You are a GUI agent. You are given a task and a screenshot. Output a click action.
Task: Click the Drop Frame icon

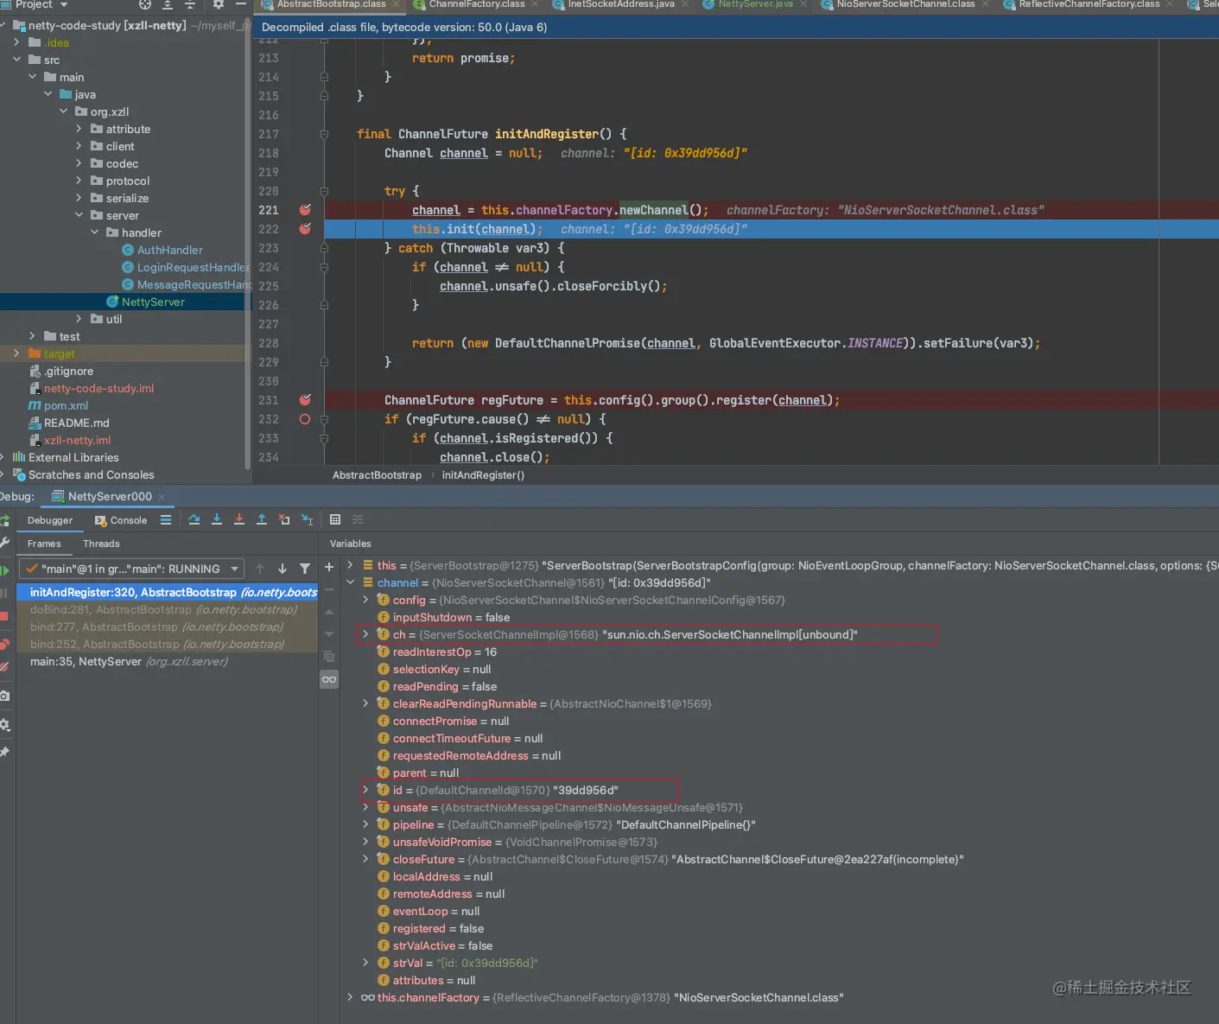click(284, 519)
